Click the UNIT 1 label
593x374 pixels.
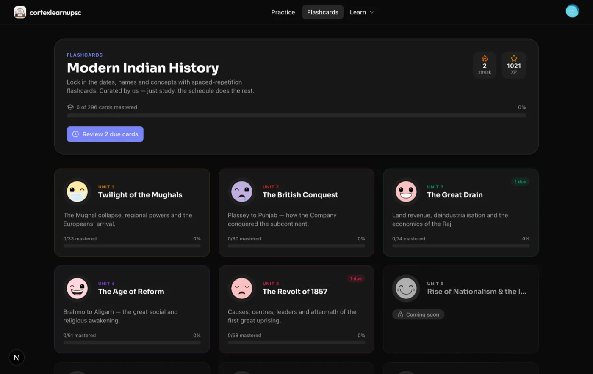[106, 187]
